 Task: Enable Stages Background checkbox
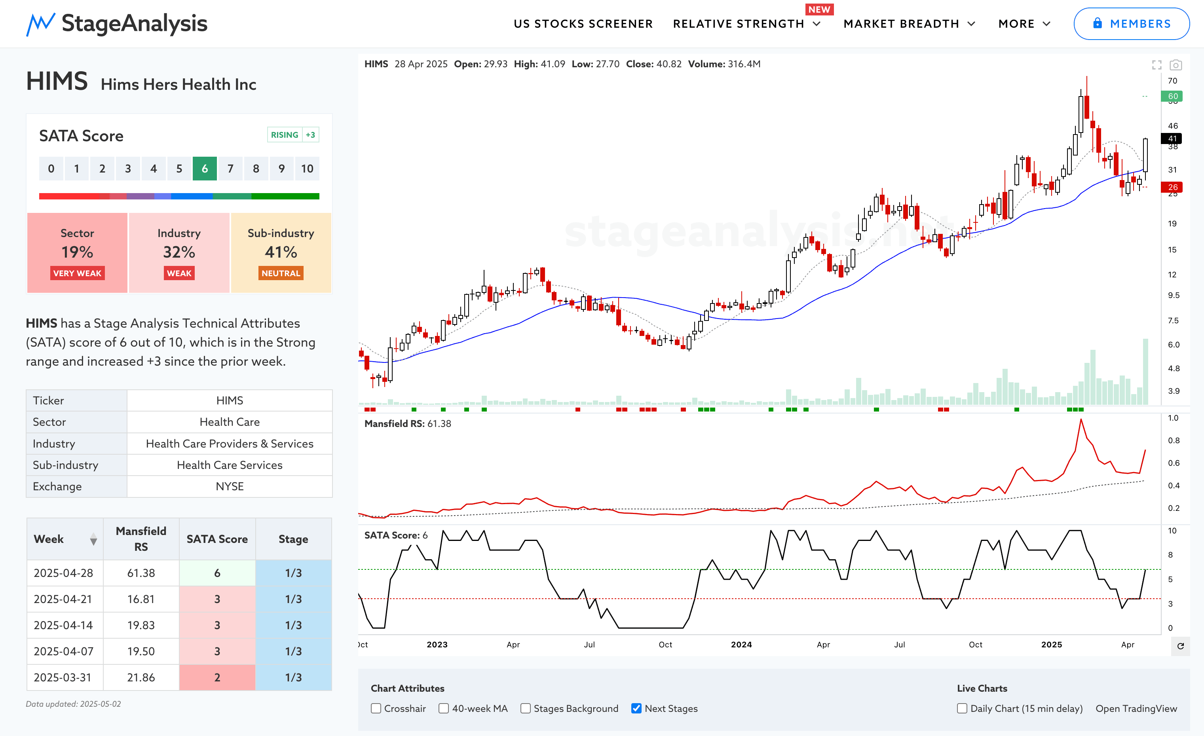525,708
